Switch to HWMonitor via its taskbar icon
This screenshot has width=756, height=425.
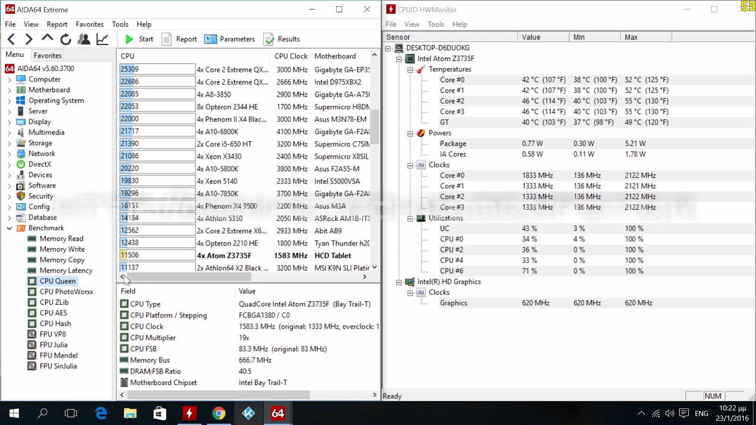point(189,414)
